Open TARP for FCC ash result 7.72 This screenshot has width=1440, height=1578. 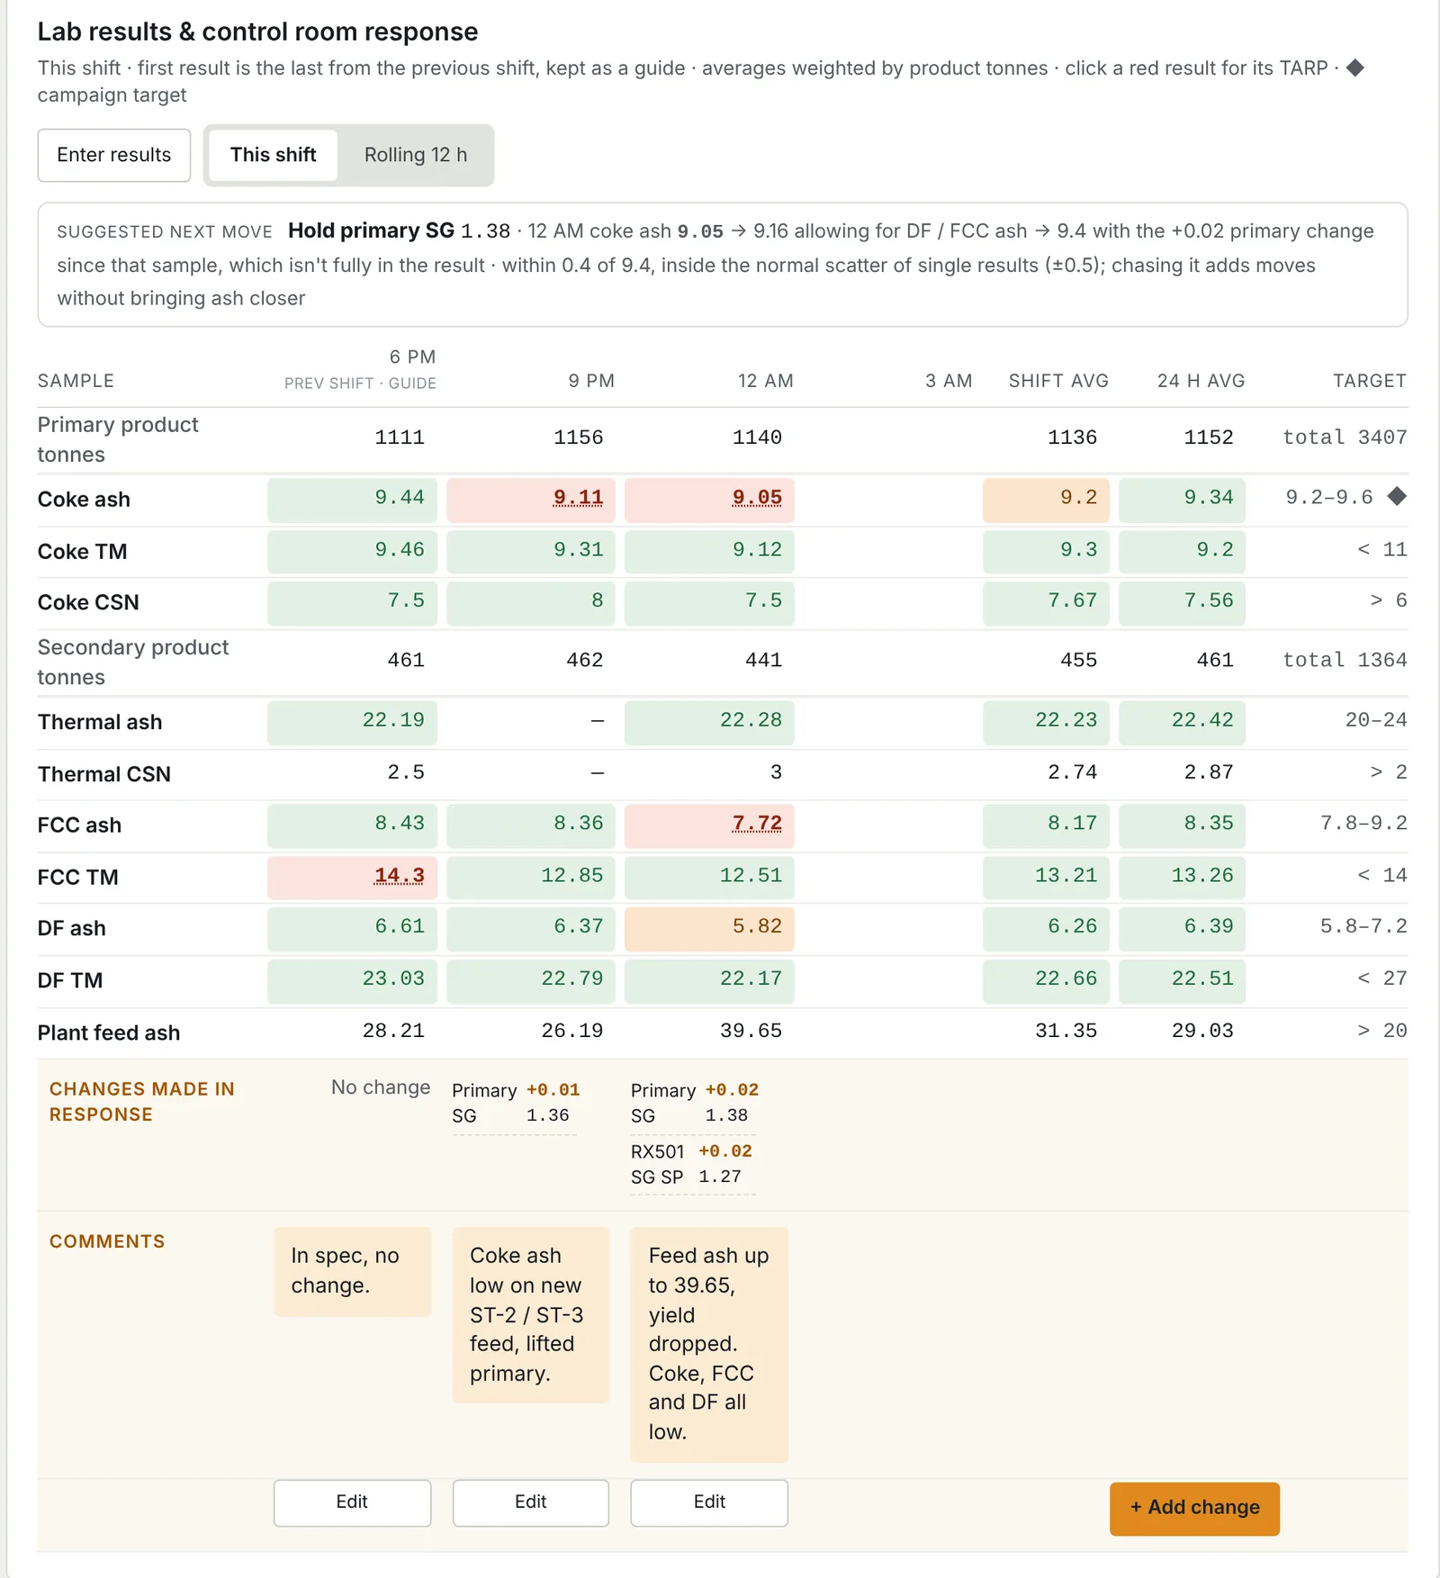click(x=757, y=824)
